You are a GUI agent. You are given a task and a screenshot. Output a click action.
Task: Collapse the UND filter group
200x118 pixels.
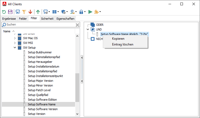pos(88,29)
